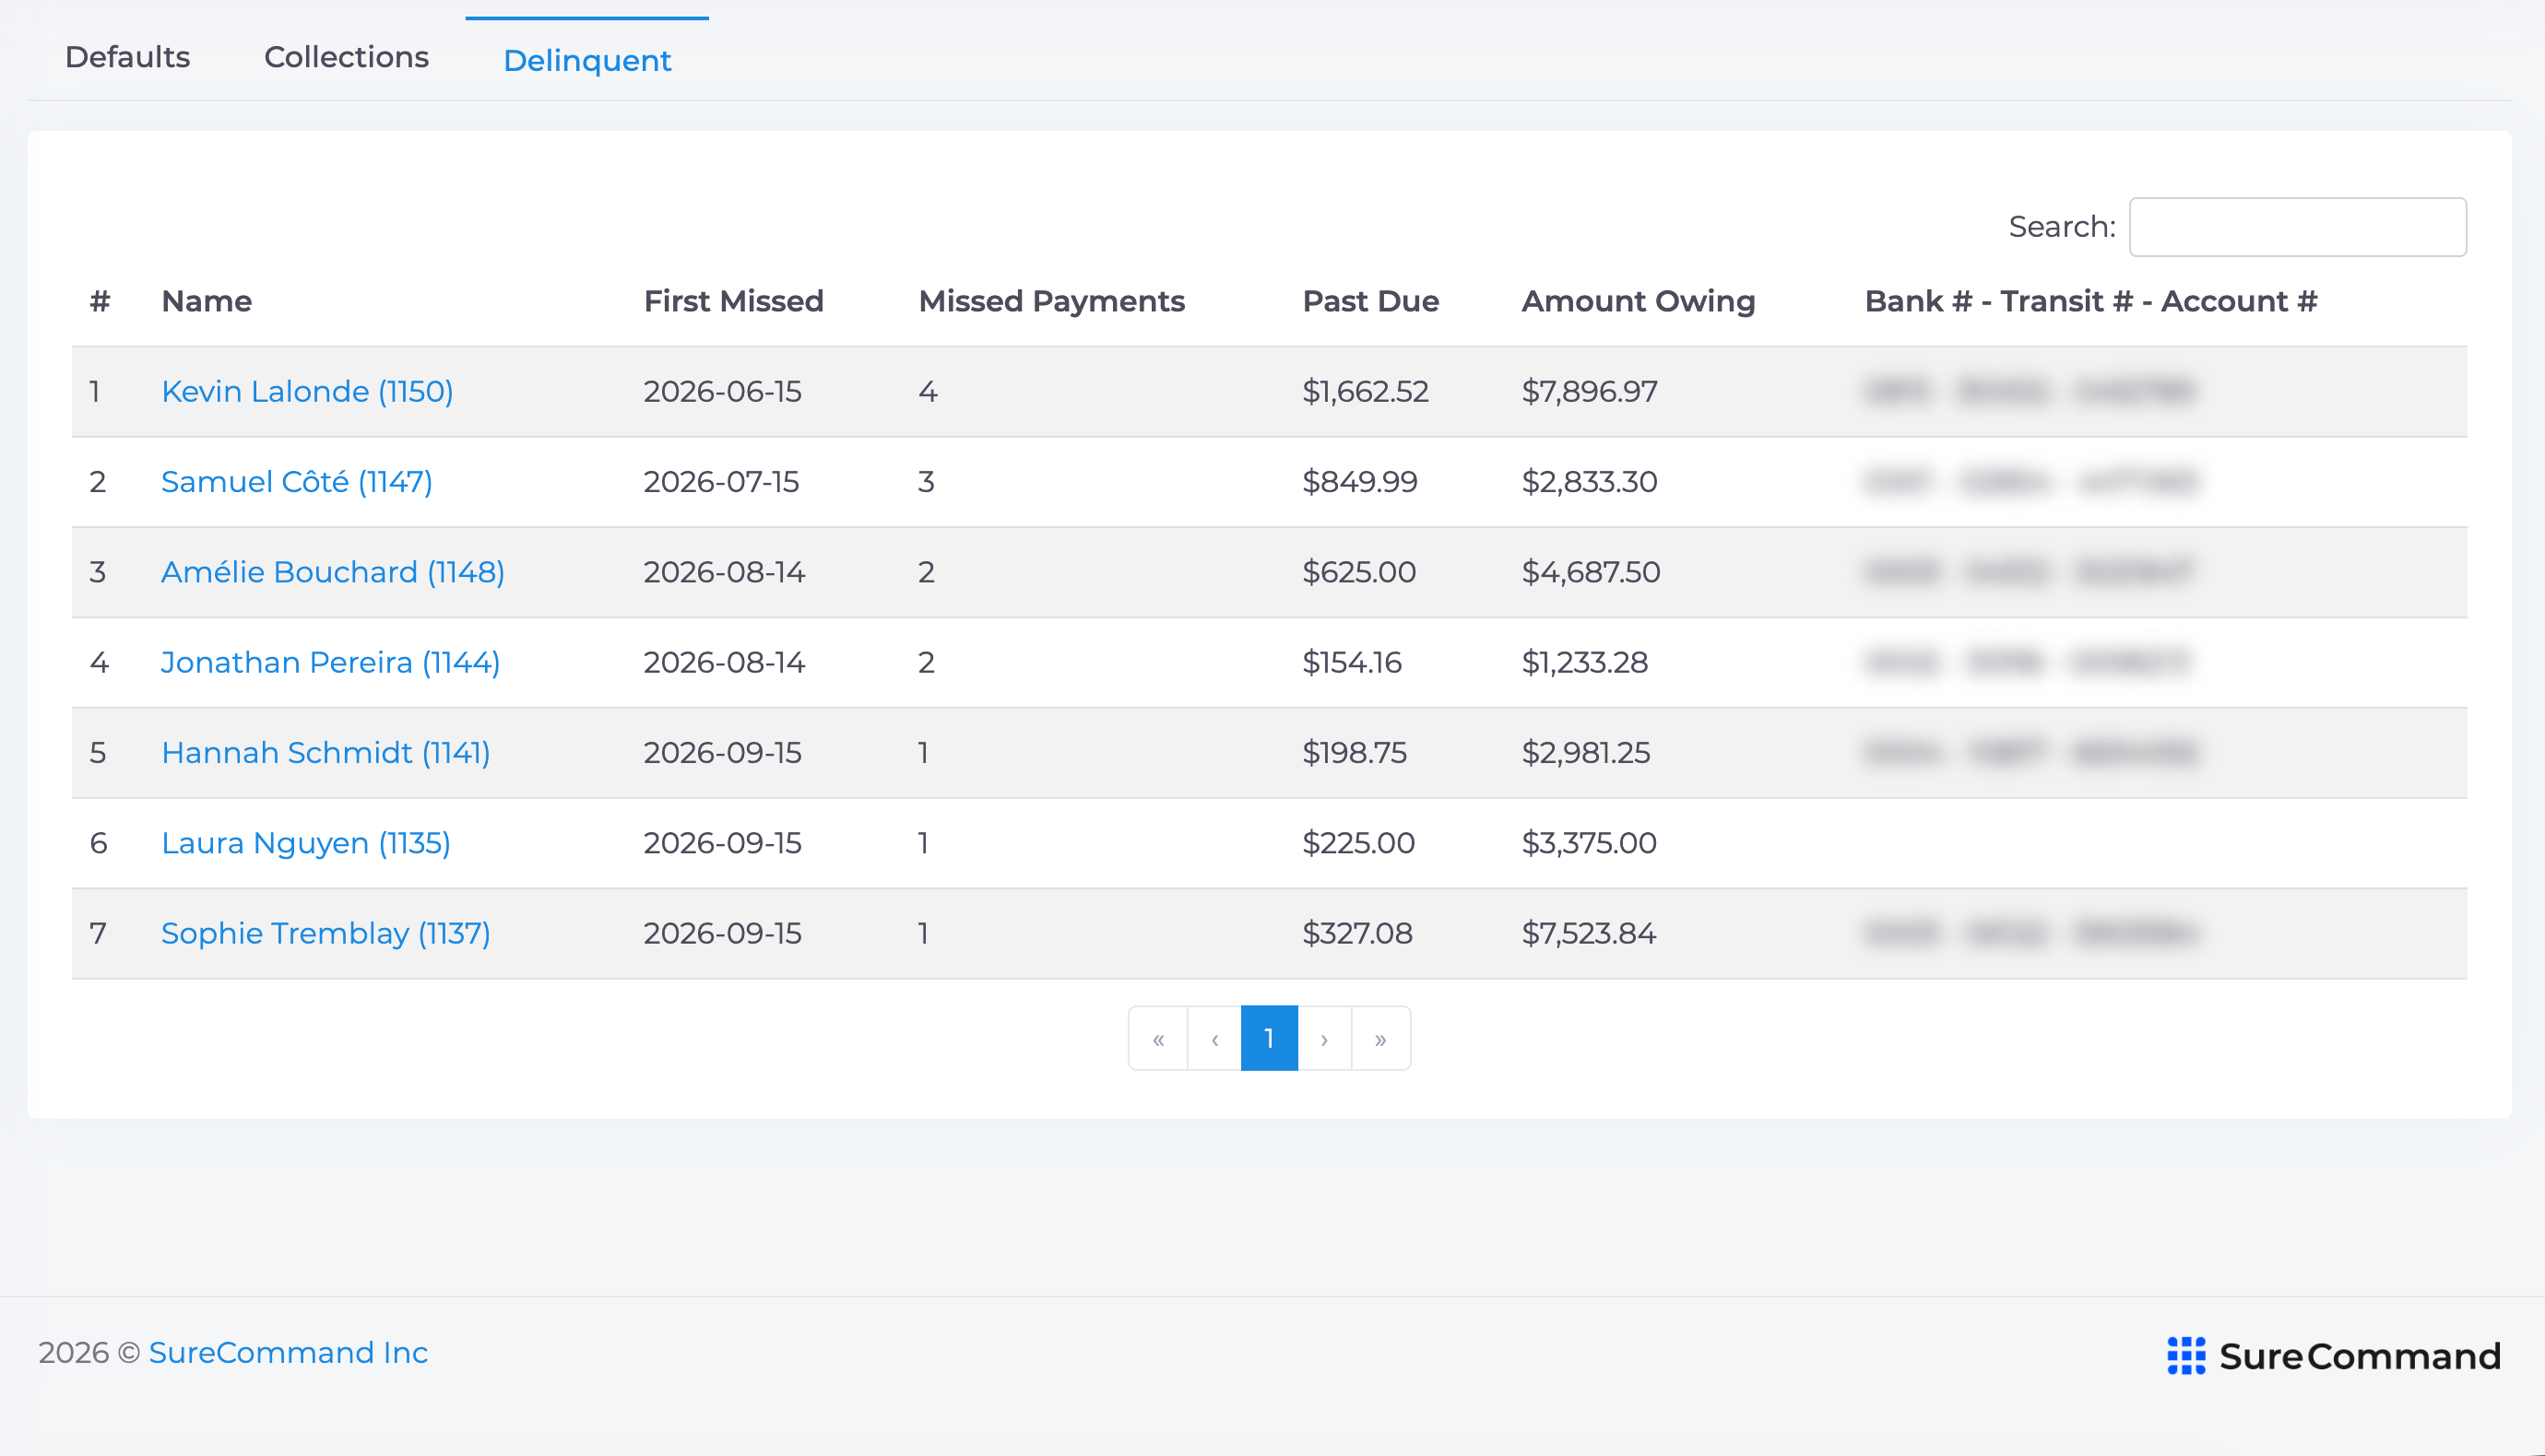
Task: Click the $7,523.84 amount owing
Action: 1589,933
